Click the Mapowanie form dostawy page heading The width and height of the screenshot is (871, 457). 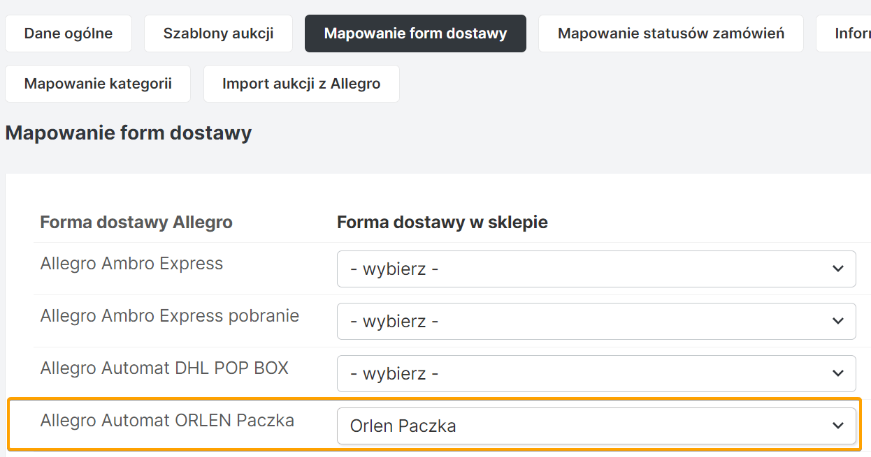128,133
